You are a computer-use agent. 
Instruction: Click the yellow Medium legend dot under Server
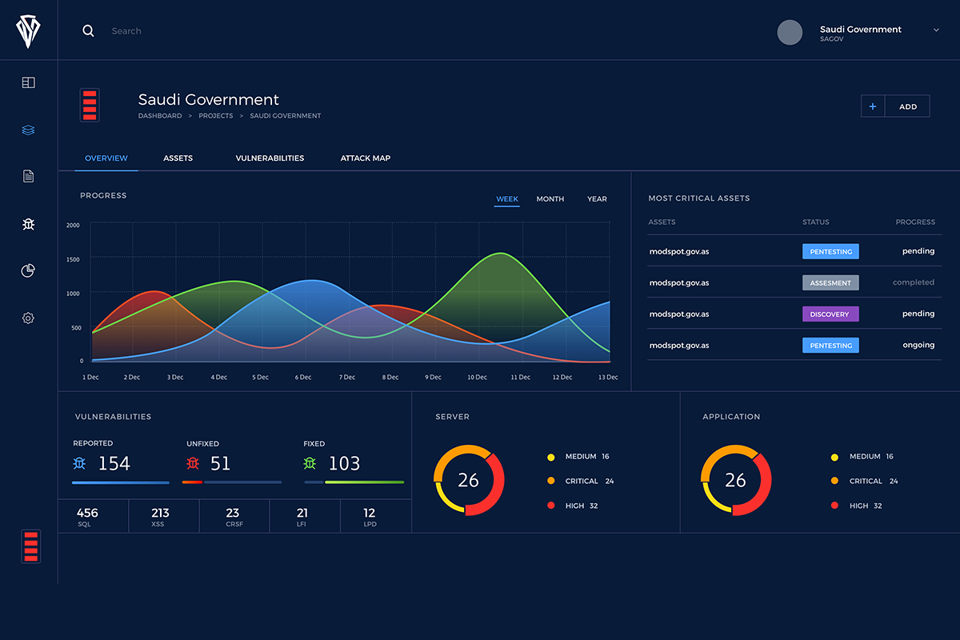pyautogui.click(x=551, y=457)
